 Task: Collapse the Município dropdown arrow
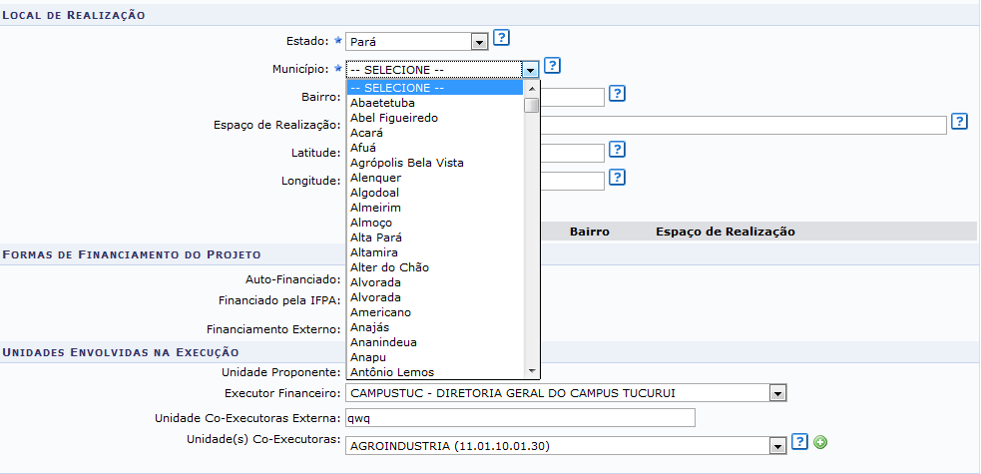point(531,70)
